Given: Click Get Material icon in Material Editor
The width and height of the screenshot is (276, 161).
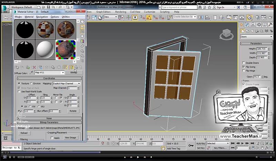Looking at the screenshot, I should (x=17, y=67).
